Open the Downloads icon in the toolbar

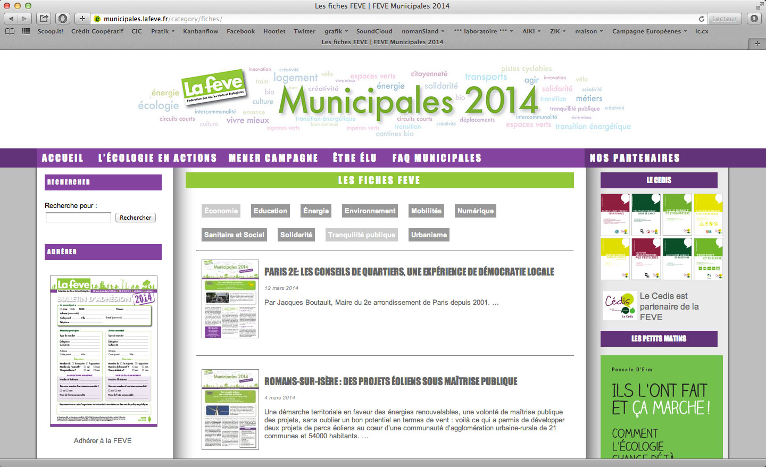click(754, 19)
